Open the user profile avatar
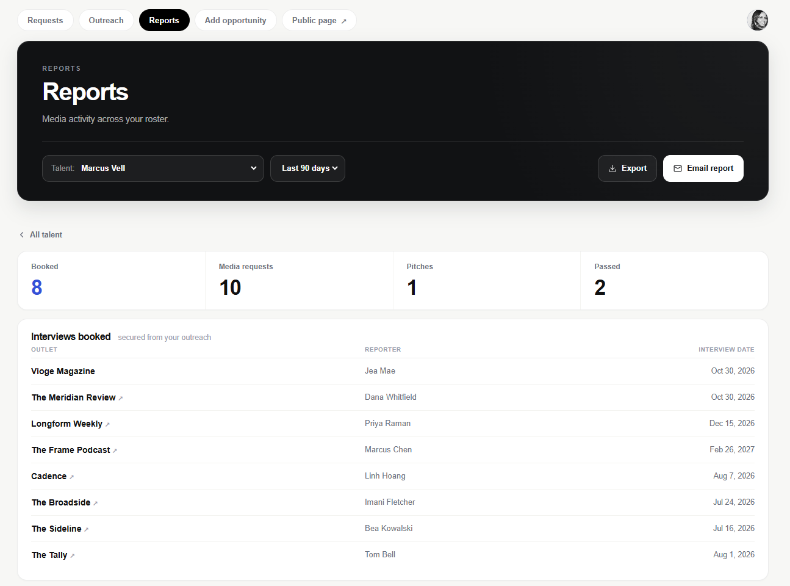The height and width of the screenshot is (586, 790). coord(758,20)
